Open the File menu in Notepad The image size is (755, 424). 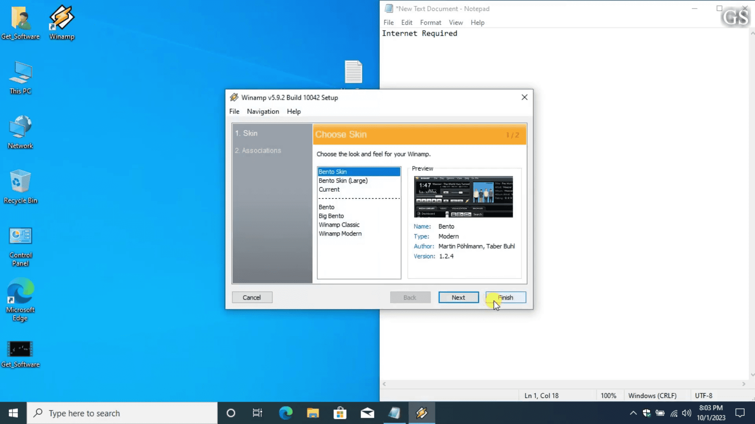point(389,22)
